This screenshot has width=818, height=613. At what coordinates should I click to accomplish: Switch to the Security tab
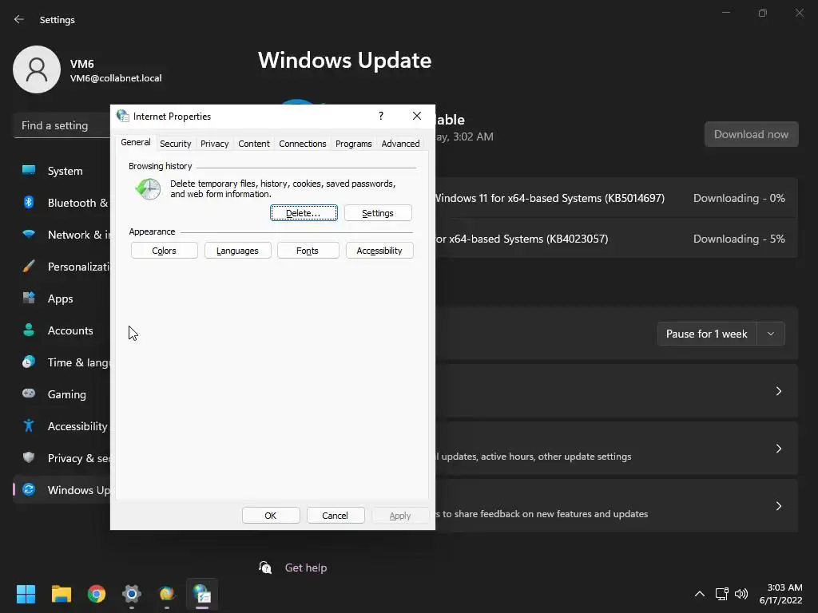[175, 144]
